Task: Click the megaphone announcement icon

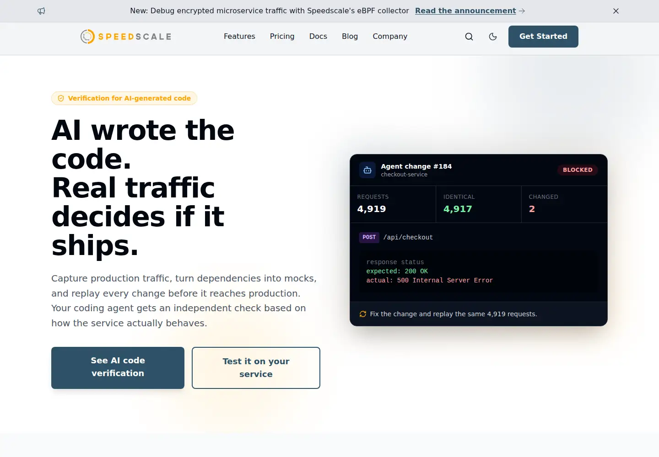Action: pyautogui.click(x=41, y=11)
